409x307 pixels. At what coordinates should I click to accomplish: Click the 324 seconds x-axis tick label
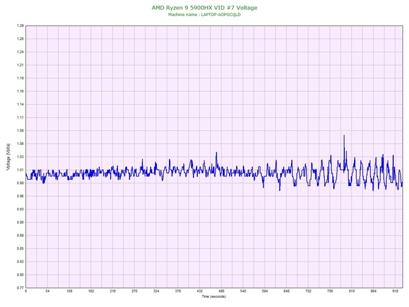point(156,291)
